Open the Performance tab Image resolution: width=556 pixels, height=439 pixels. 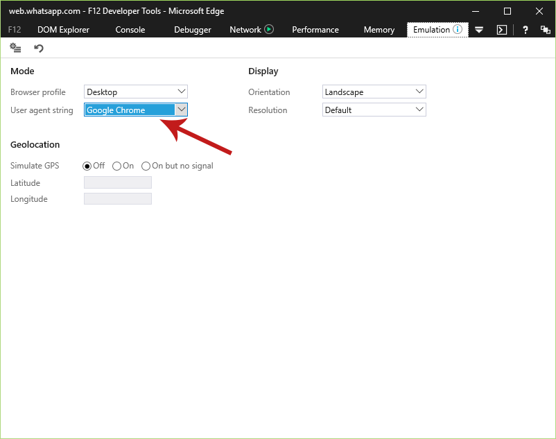tap(315, 30)
